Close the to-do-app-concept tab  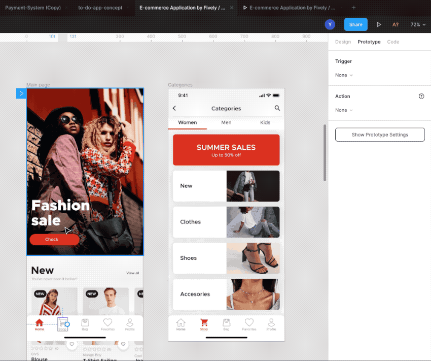tap(128, 8)
